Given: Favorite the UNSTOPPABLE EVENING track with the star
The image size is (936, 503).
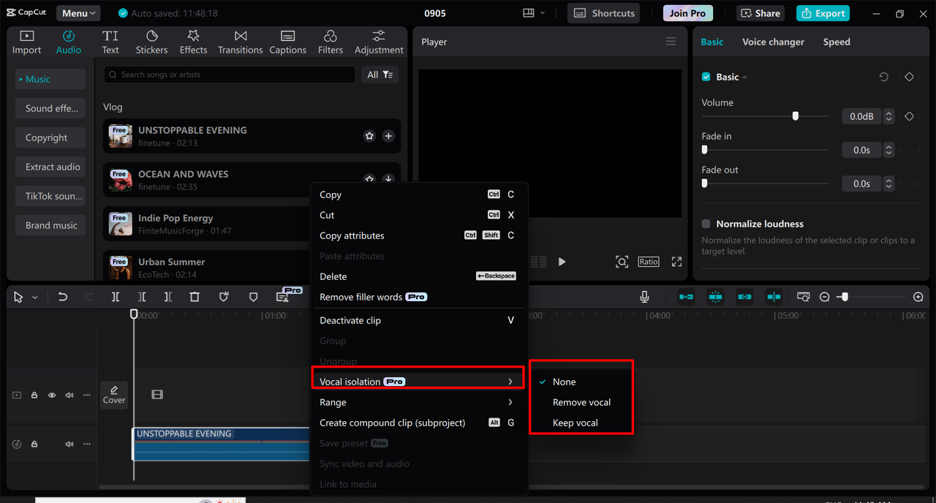Looking at the screenshot, I should [369, 136].
